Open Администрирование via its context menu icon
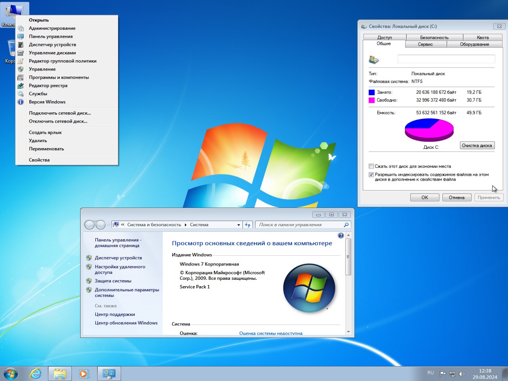This screenshot has height=381, width=508. [x=21, y=28]
